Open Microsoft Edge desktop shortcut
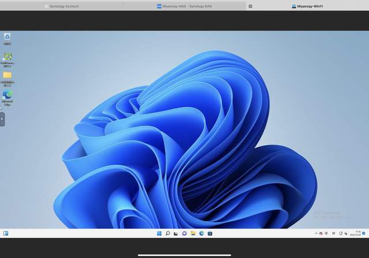Viewport: 369px width, 258px height. point(7,95)
